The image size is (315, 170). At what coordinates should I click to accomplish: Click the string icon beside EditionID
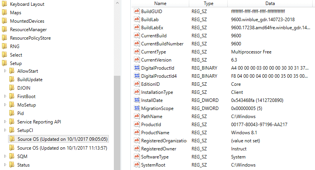(x=137, y=84)
